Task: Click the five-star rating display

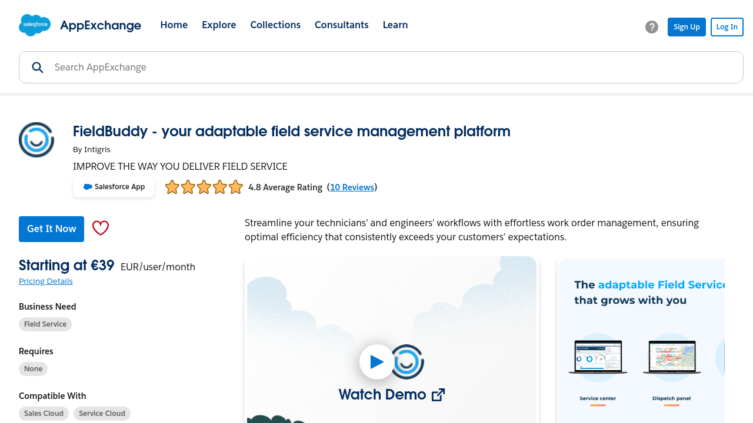Action: 204,187
